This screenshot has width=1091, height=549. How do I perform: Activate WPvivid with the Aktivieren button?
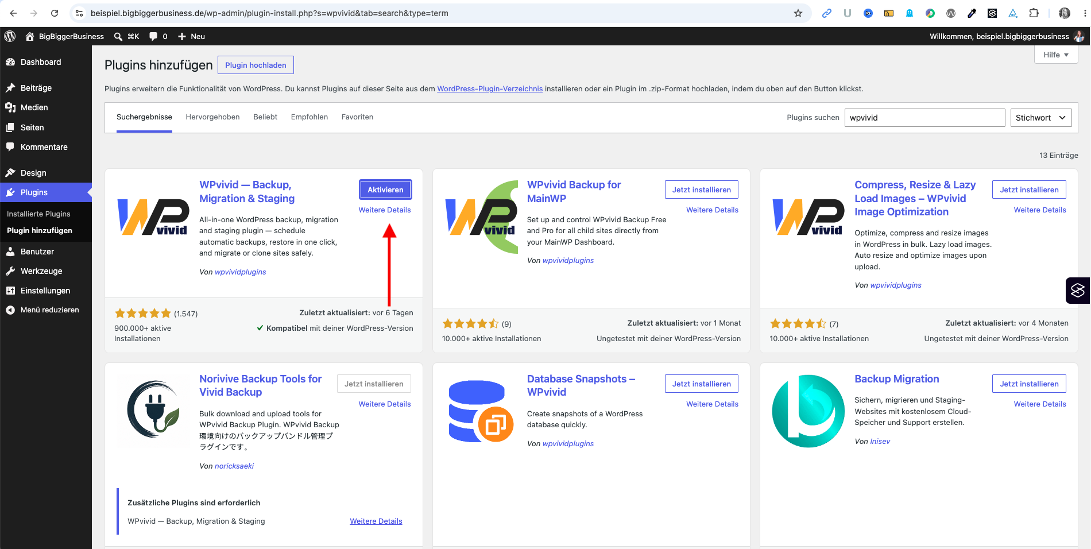point(385,190)
